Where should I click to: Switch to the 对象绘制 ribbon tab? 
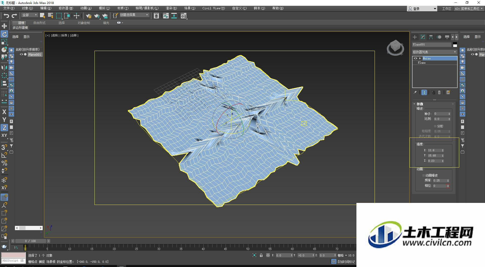(x=84, y=23)
